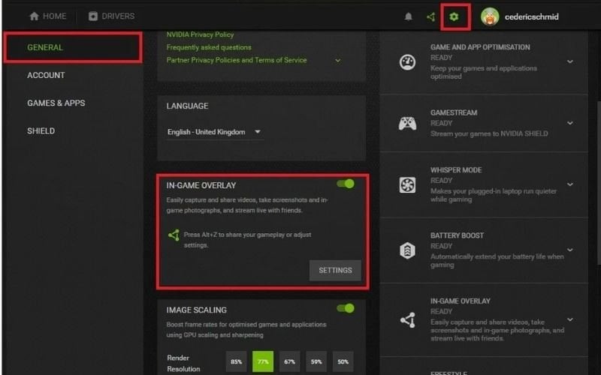Click the IMAGE SCALING heading
Image resolution: width=601 pixels, height=375 pixels.
(x=197, y=310)
